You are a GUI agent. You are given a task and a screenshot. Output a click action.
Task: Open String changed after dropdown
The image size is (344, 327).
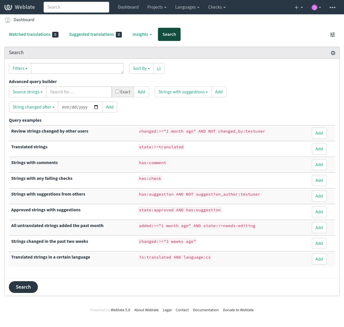[x=34, y=107]
